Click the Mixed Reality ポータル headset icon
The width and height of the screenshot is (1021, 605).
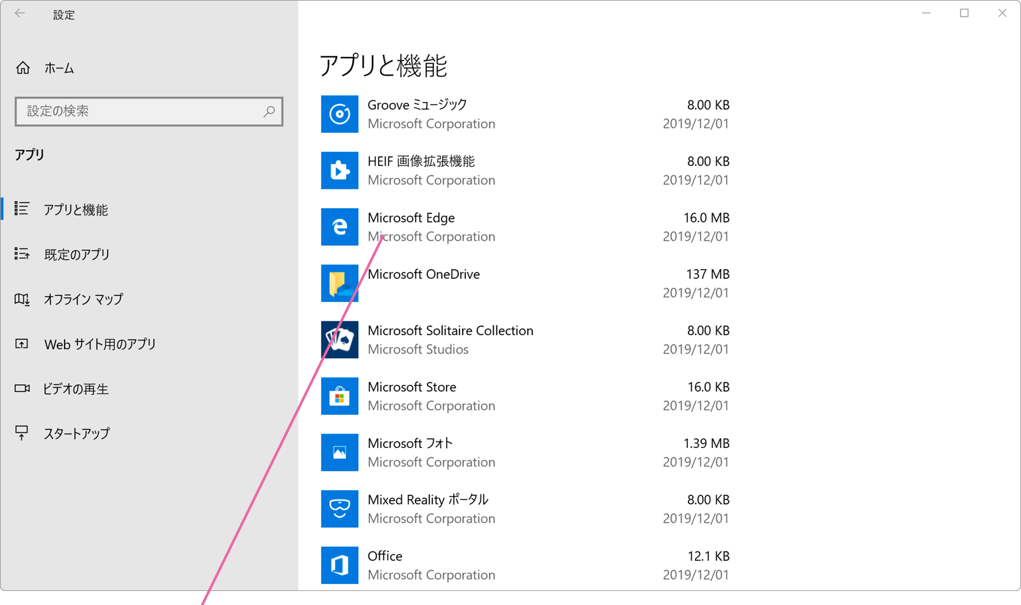pyautogui.click(x=339, y=509)
